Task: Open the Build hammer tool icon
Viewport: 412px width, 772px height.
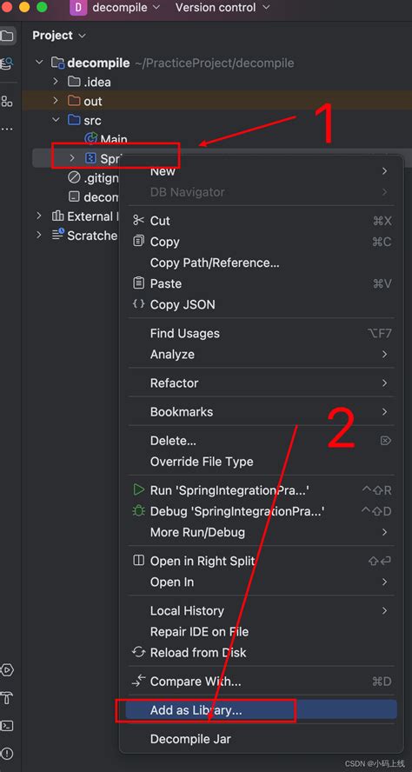Action: [x=7, y=697]
